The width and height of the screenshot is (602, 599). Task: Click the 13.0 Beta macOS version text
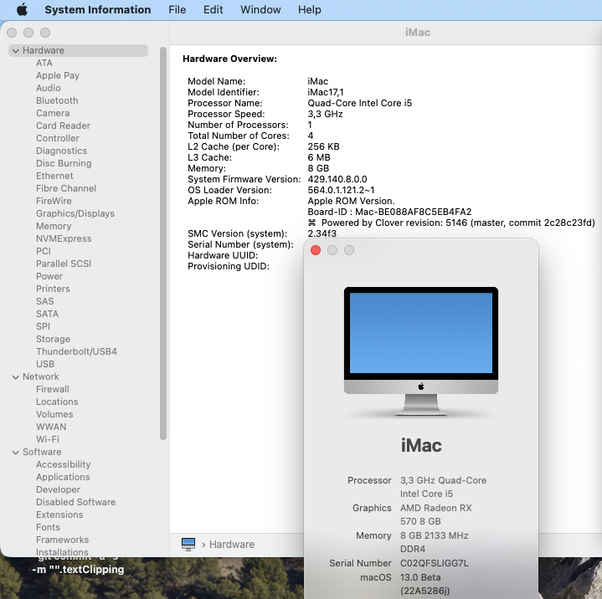click(x=420, y=577)
